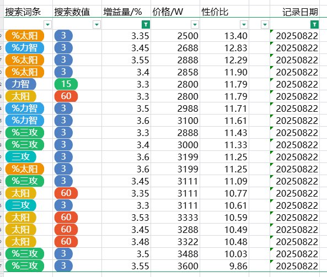Select the price cell 2988

(175, 108)
